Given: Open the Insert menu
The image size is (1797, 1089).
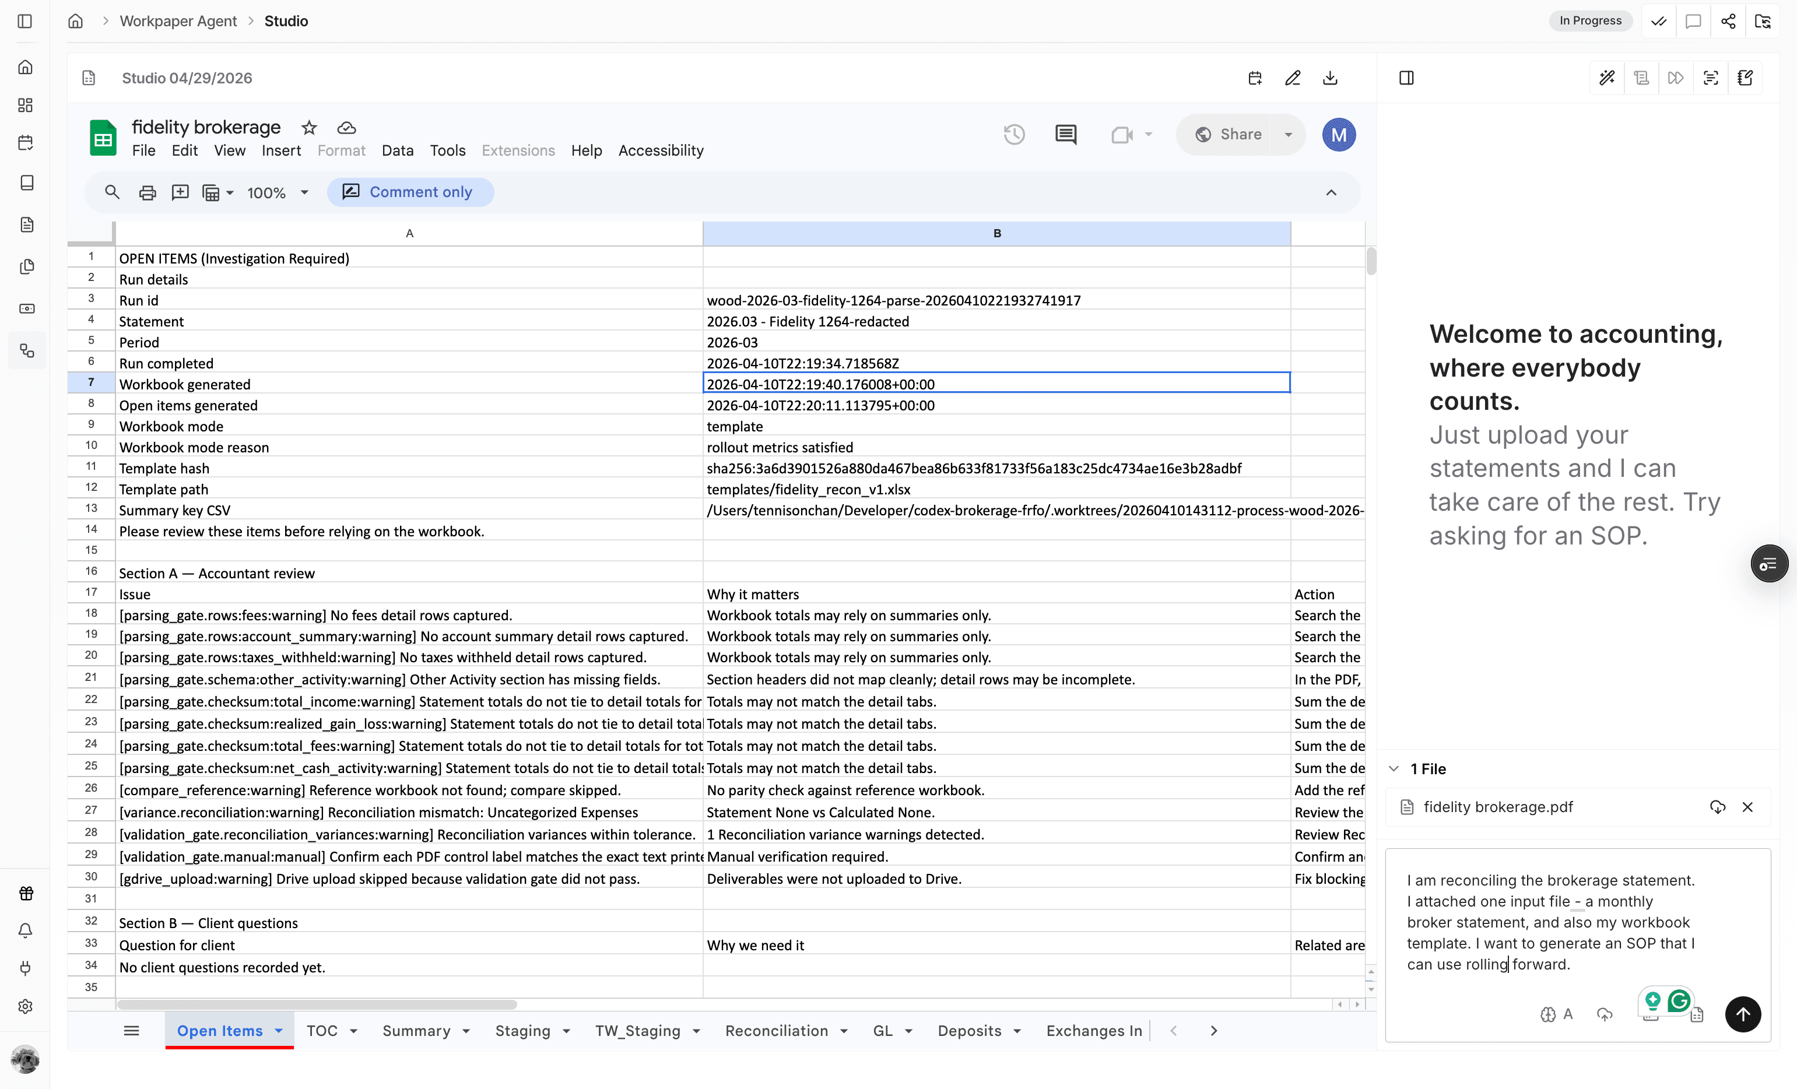Looking at the screenshot, I should [x=282, y=150].
